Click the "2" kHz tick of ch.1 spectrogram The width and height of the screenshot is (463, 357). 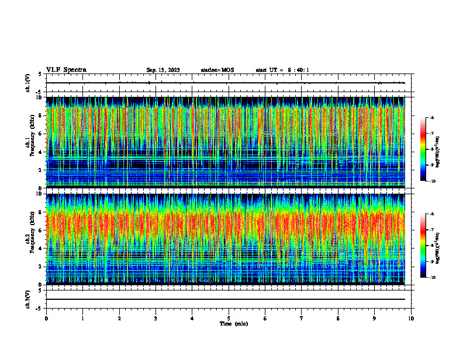[41, 170]
